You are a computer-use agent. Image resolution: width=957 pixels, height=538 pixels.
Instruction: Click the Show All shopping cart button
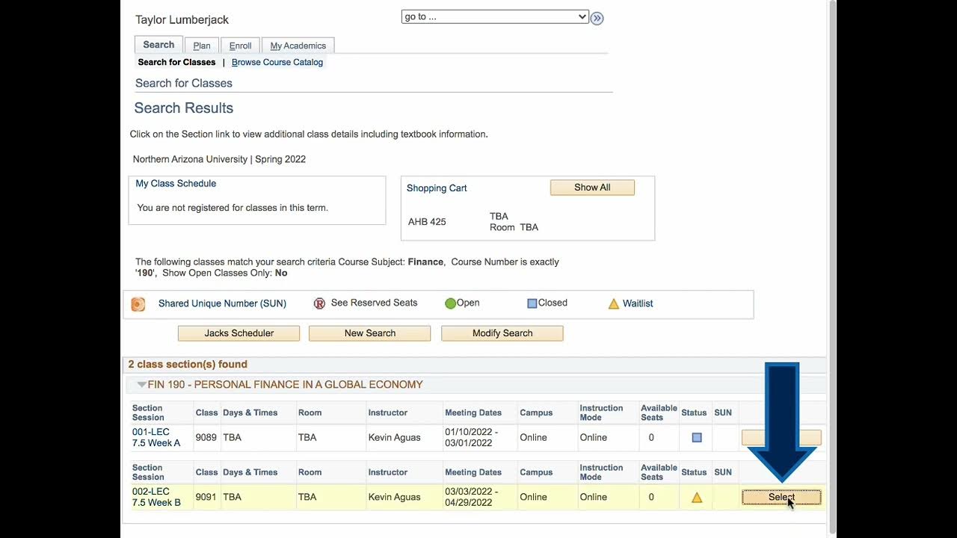(x=592, y=188)
